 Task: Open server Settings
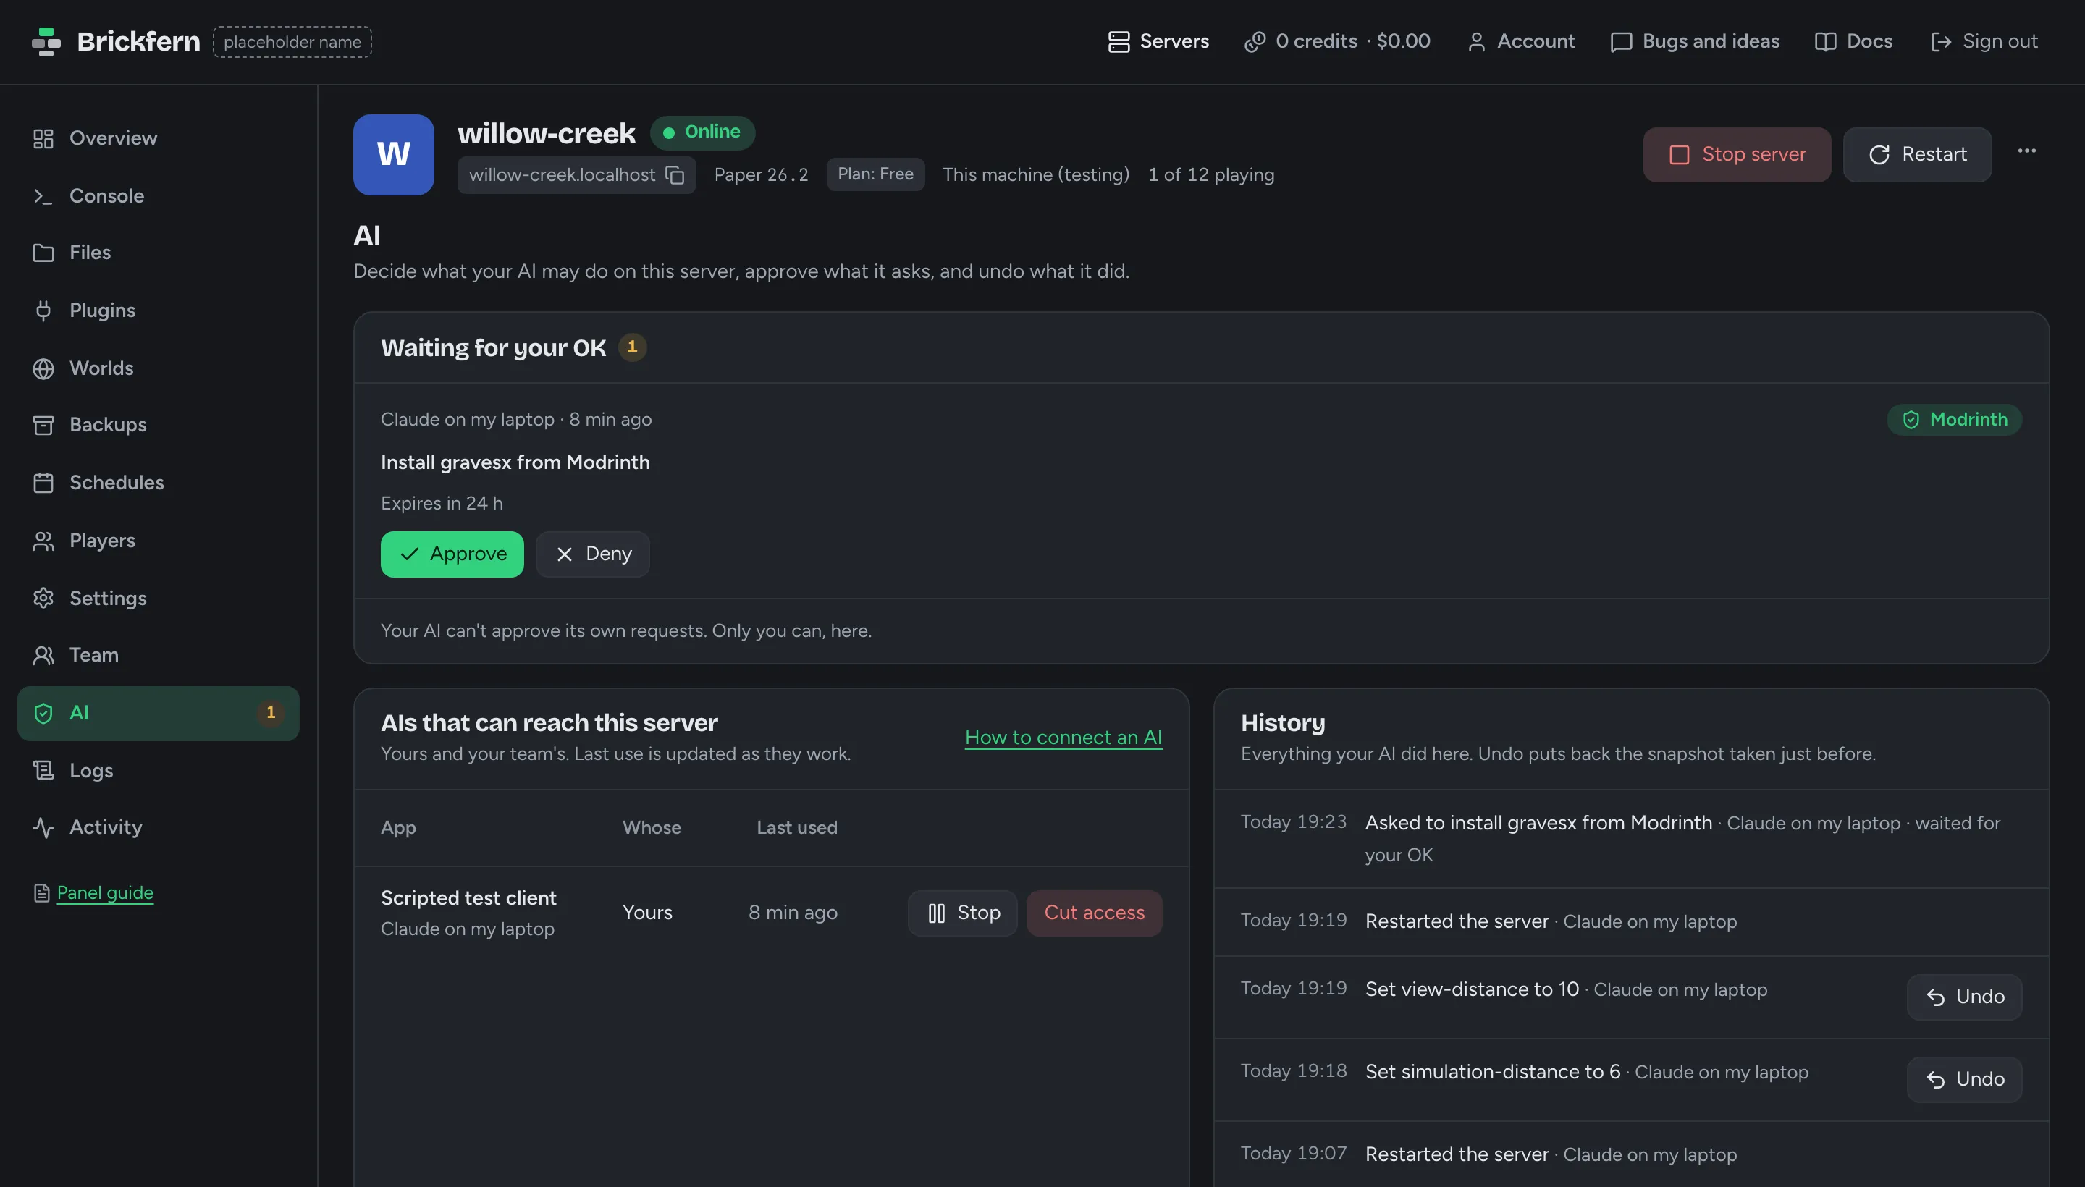[159, 599]
